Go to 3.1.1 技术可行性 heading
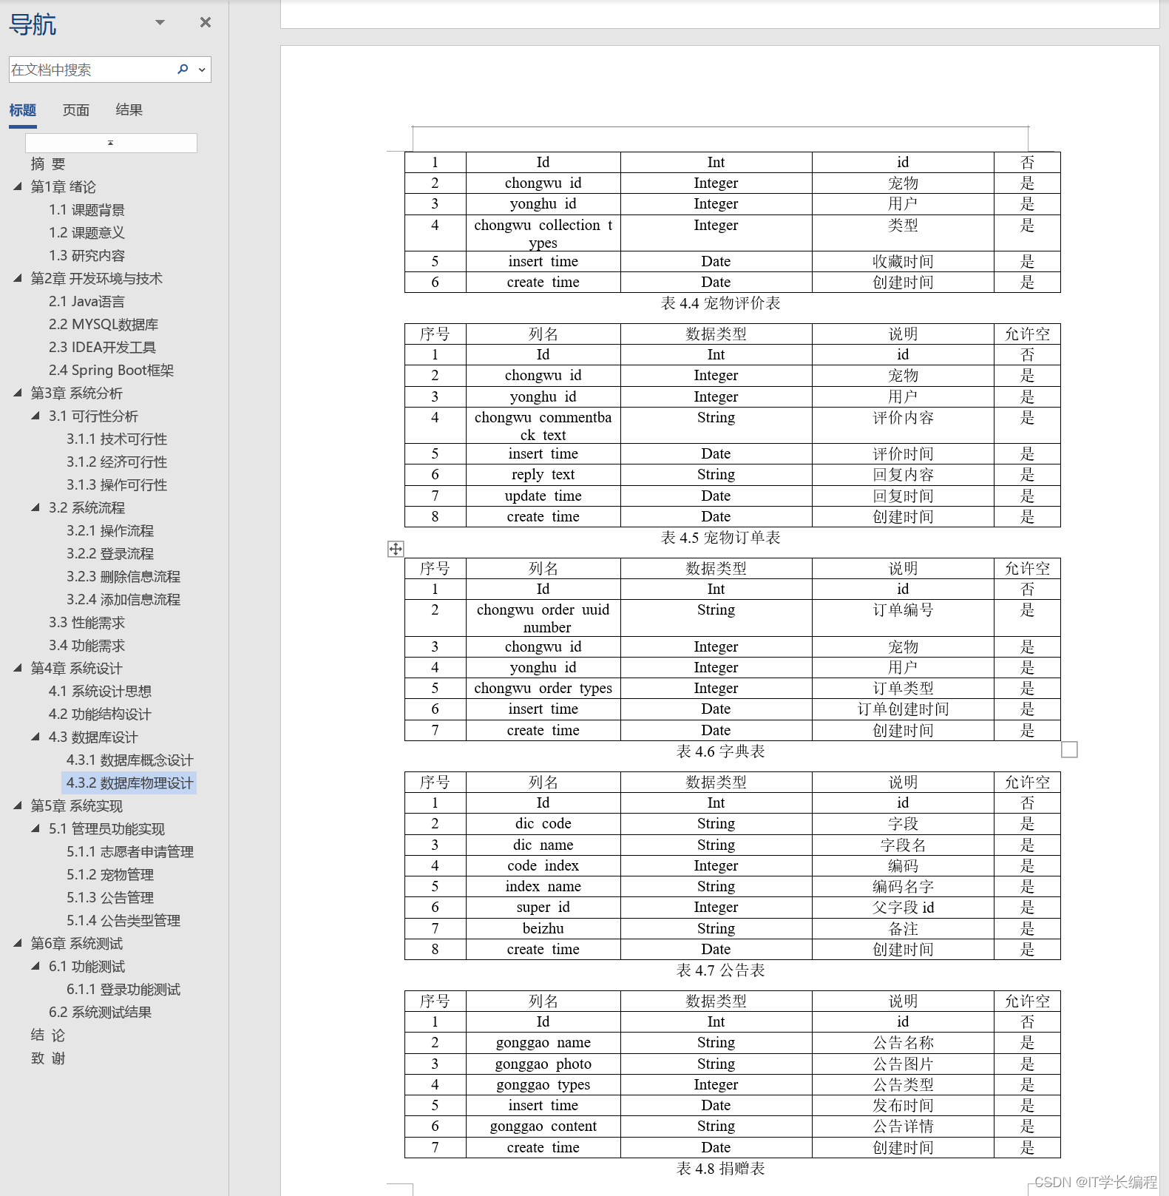The image size is (1169, 1196). (x=117, y=439)
